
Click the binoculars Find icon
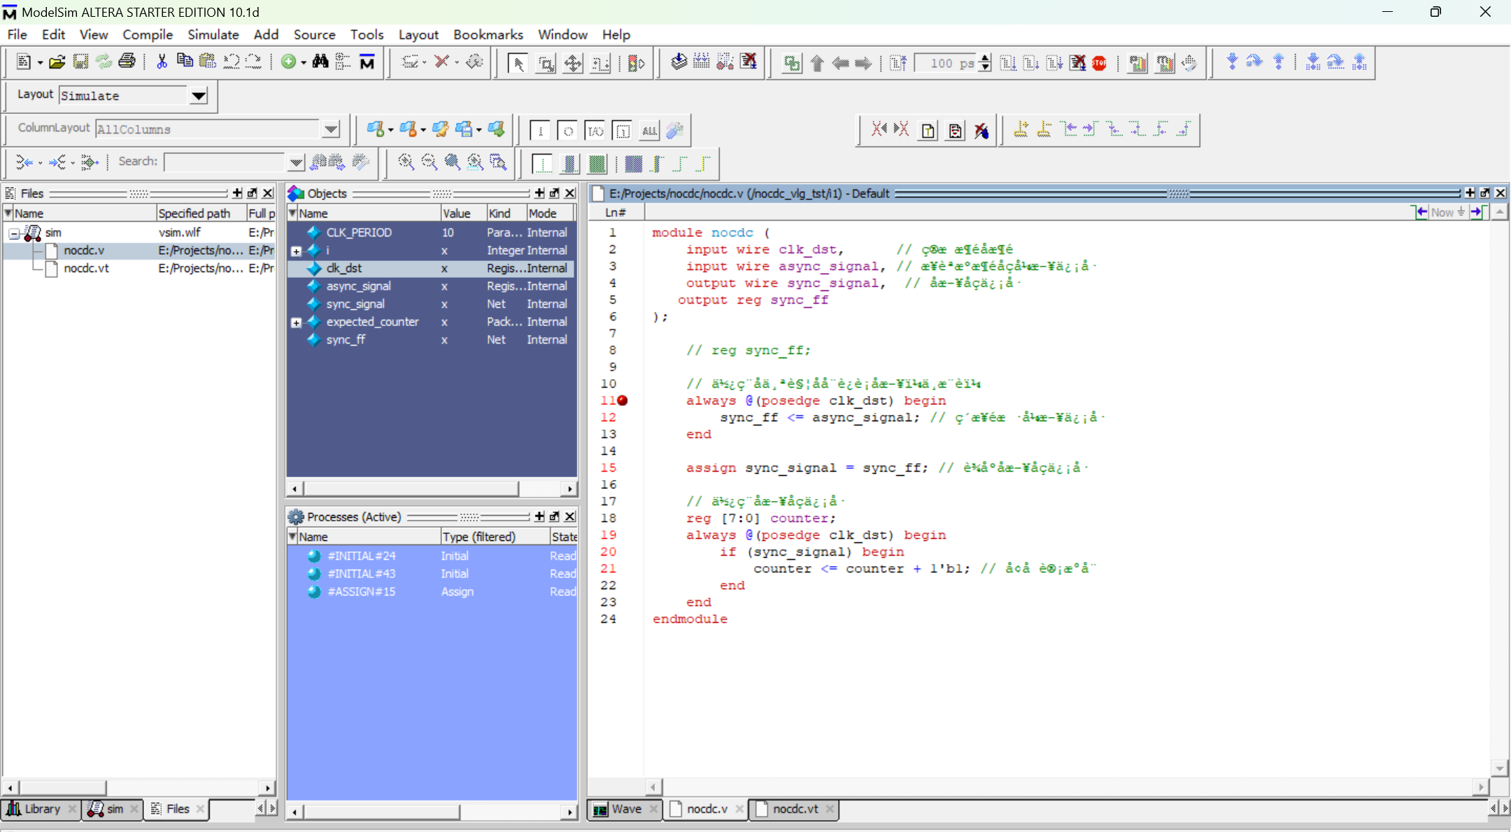pyautogui.click(x=320, y=62)
